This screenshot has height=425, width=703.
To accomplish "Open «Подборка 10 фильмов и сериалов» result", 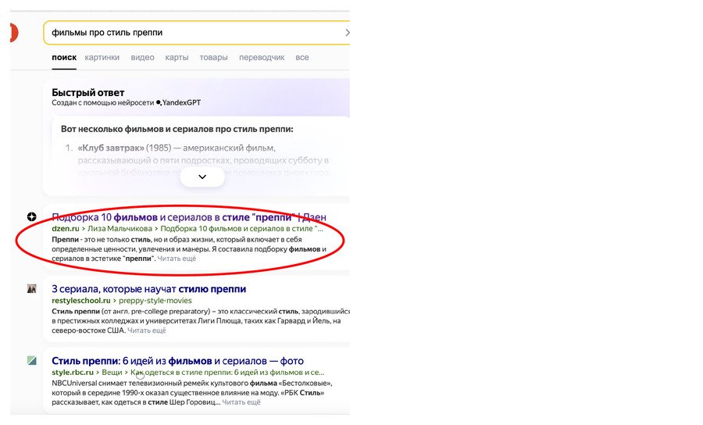I will (x=189, y=217).
